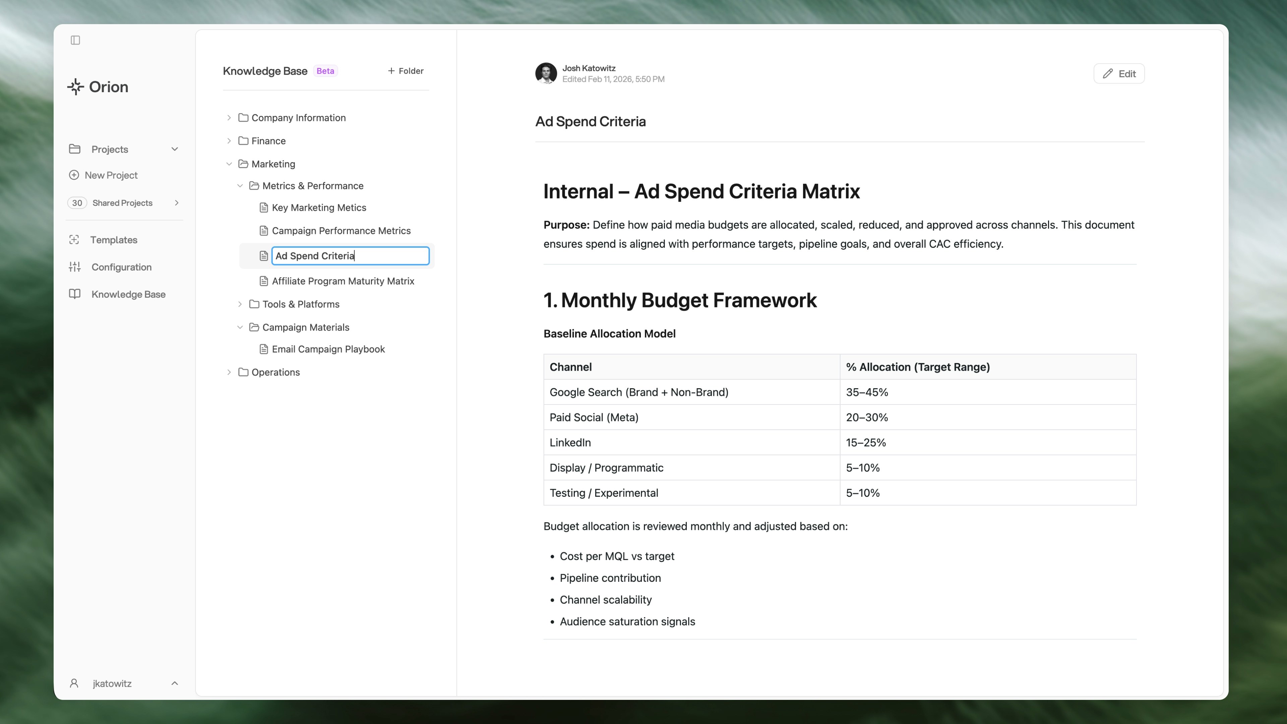Expand the Finance folder
1287x724 pixels.
point(229,140)
